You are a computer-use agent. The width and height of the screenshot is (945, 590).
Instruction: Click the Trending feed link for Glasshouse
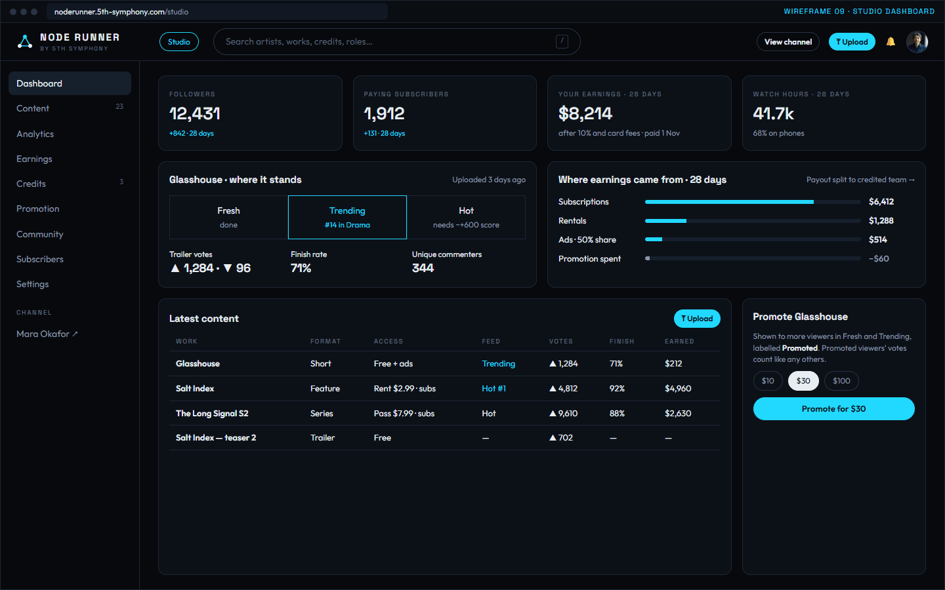point(499,364)
